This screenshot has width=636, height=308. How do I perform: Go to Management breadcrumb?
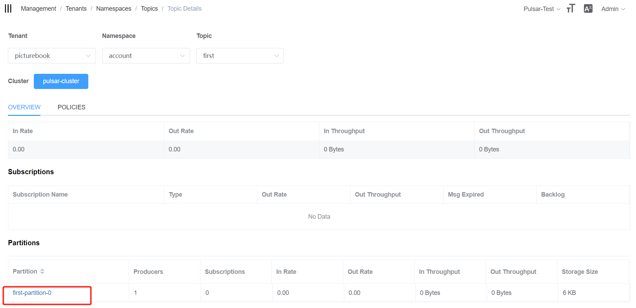[x=39, y=9]
